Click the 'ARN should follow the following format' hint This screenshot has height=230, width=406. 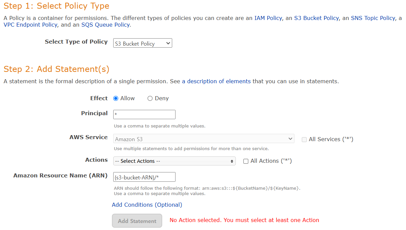pos(207,188)
